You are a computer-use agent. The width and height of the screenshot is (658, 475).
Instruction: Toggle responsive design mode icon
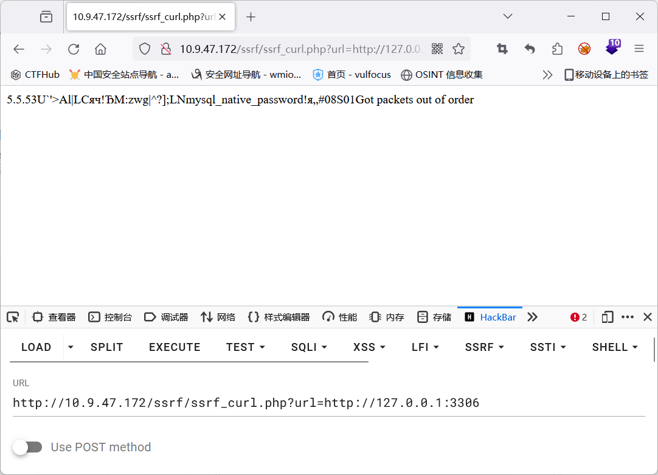click(608, 317)
